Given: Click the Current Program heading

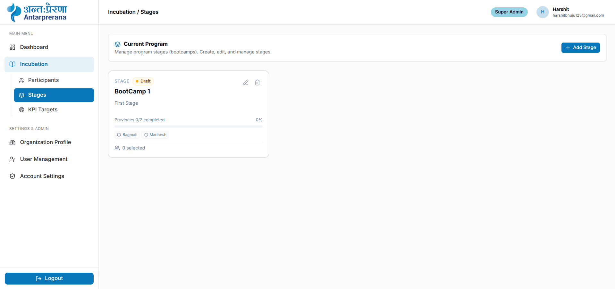Looking at the screenshot, I should (x=146, y=44).
